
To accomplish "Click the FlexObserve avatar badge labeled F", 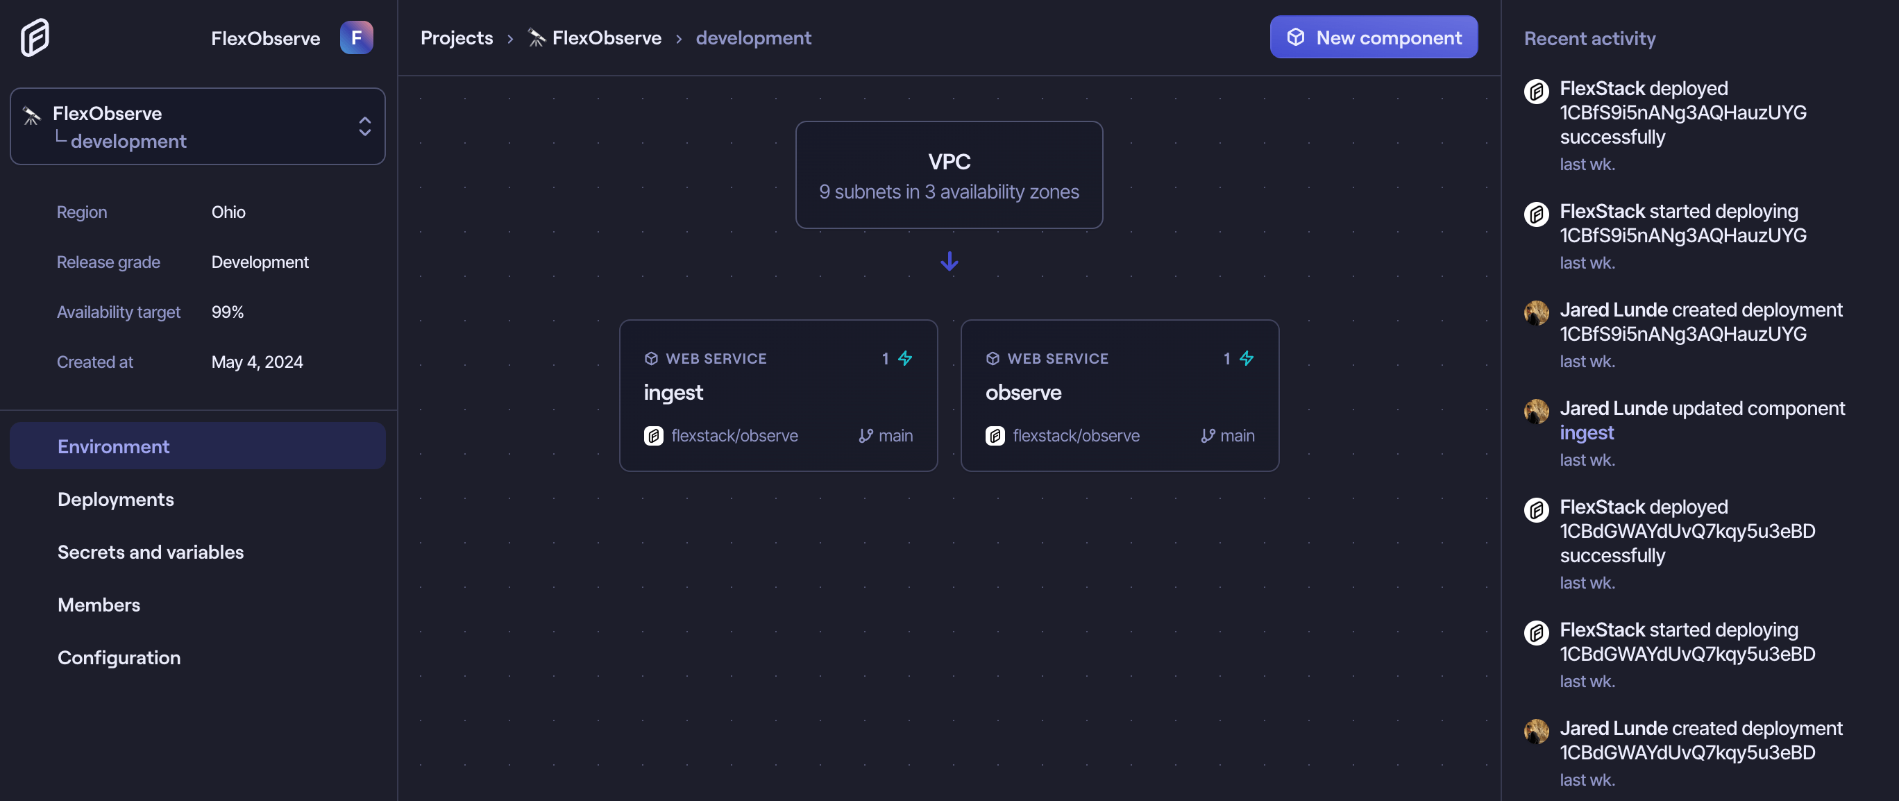I will pyautogui.click(x=357, y=37).
